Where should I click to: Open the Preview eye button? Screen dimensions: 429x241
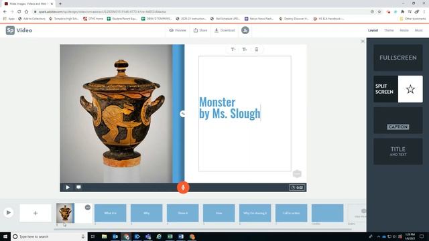(x=178, y=30)
